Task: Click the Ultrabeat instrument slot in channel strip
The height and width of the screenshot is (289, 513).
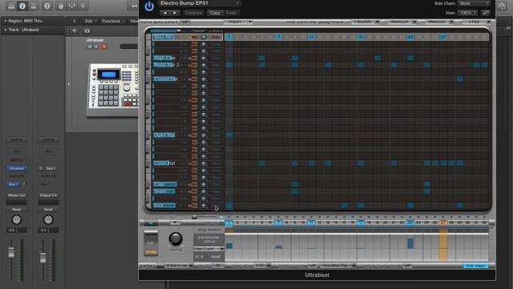Action: coord(17,169)
